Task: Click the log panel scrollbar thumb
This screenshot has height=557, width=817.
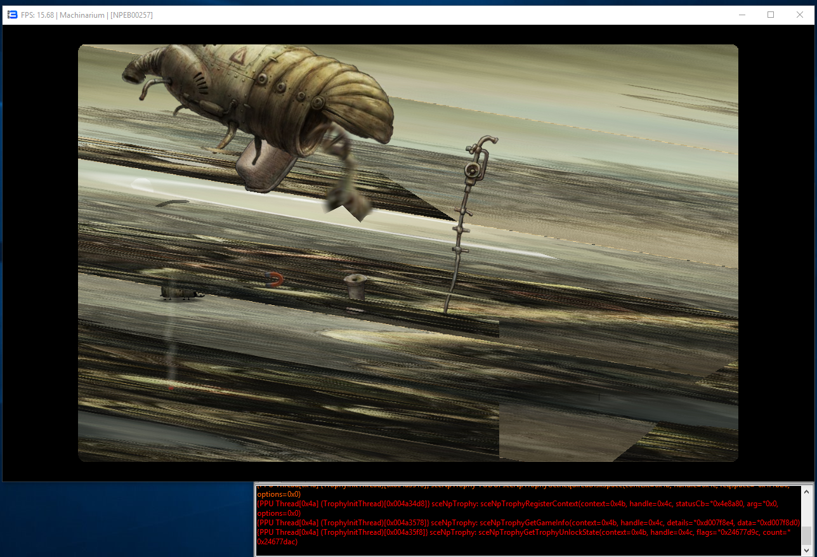Action: [x=806, y=535]
